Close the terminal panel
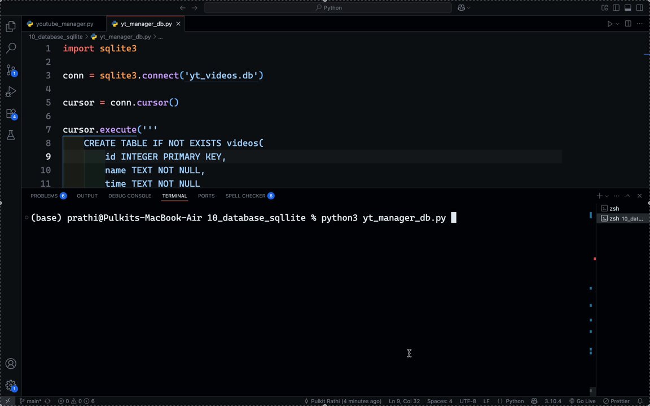The height and width of the screenshot is (406, 650). click(x=640, y=196)
